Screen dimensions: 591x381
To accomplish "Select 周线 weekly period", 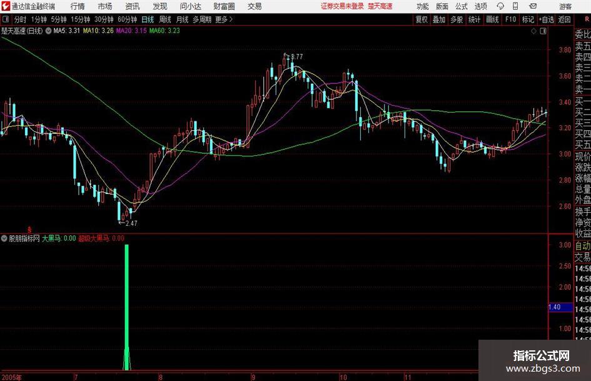I will (x=165, y=19).
